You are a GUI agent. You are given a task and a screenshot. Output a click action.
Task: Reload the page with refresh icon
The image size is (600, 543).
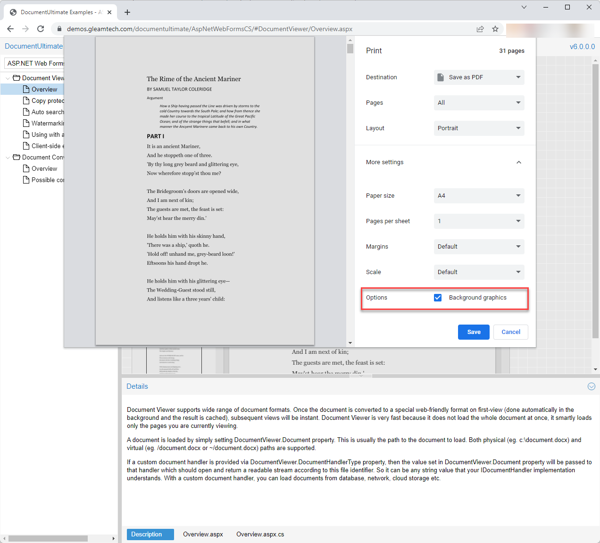pyautogui.click(x=41, y=29)
